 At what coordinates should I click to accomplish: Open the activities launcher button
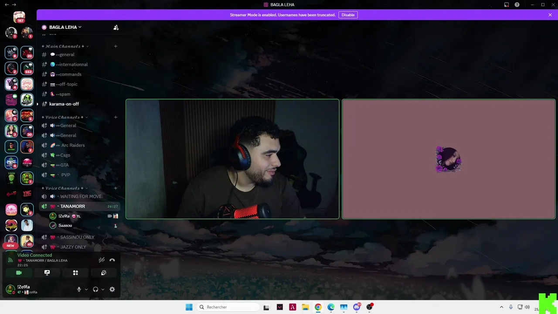(75, 273)
